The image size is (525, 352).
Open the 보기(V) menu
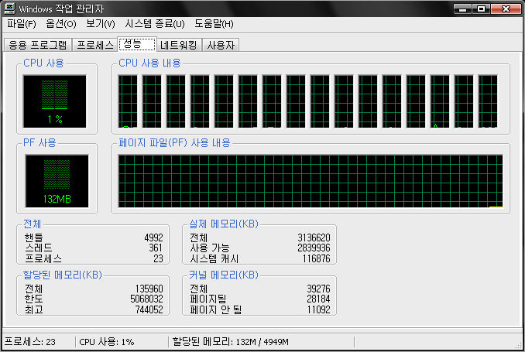(101, 24)
